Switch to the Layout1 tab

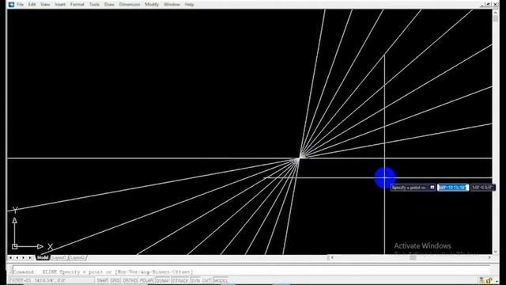[59, 257]
